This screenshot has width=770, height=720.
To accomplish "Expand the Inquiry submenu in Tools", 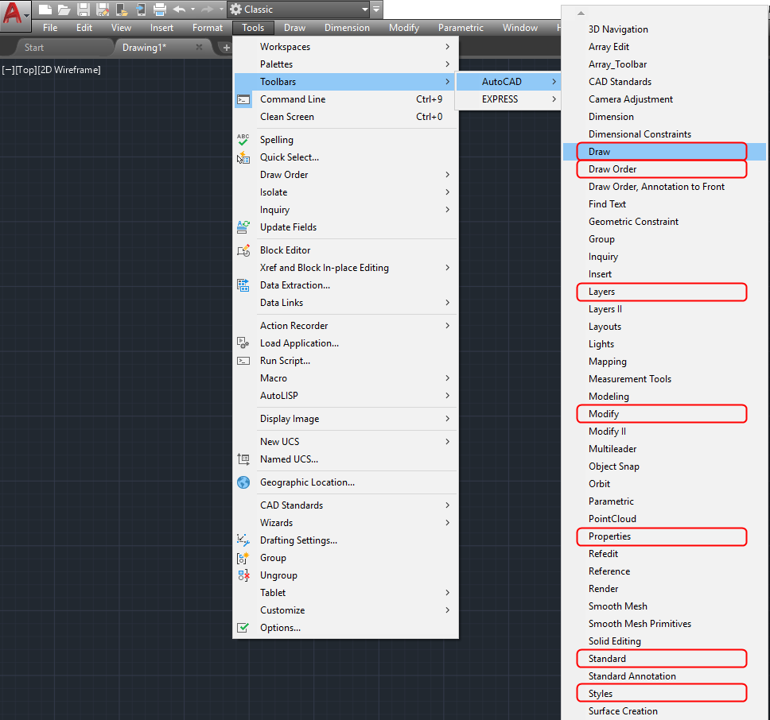I will click(346, 210).
